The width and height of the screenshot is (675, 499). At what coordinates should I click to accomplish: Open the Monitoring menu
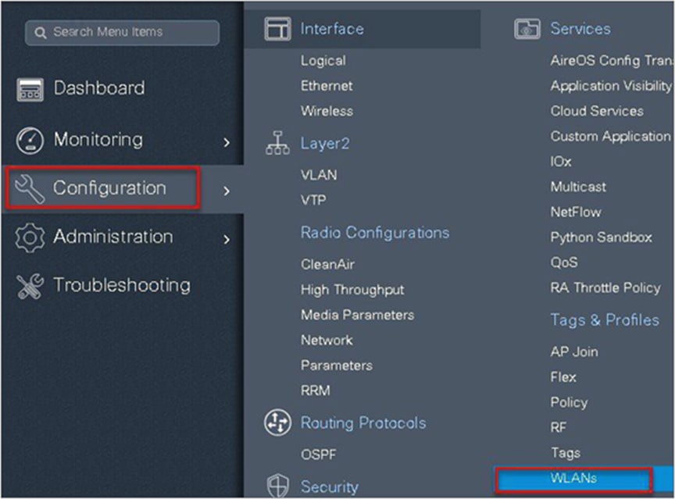click(98, 140)
